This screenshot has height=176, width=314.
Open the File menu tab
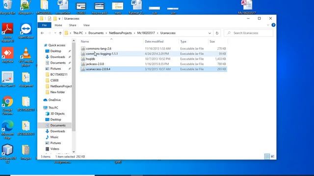click(x=44, y=25)
